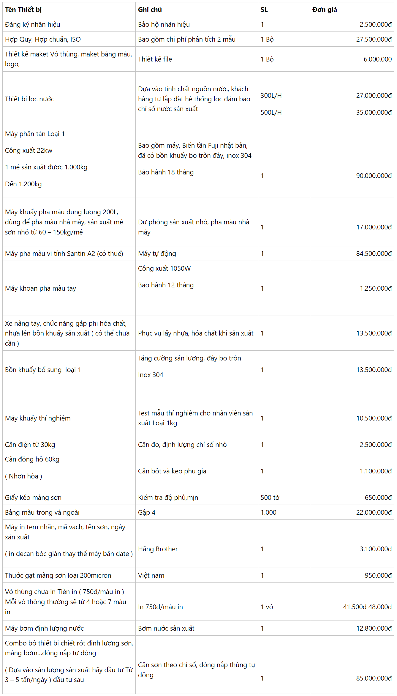Select the price 27.500.000đ cell
Image resolution: width=397 pixels, height=696 pixels.
(x=374, y=40)
